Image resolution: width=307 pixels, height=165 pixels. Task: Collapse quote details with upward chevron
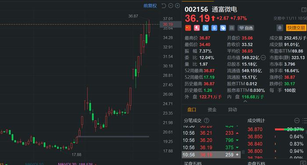245,102
